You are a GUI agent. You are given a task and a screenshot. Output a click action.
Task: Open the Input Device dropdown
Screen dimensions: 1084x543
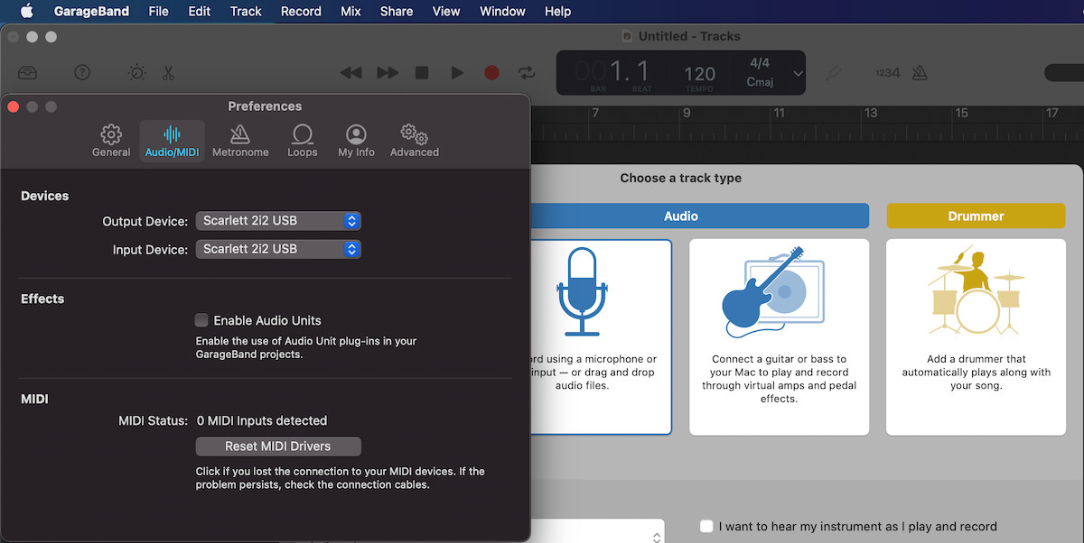(278, 249)
